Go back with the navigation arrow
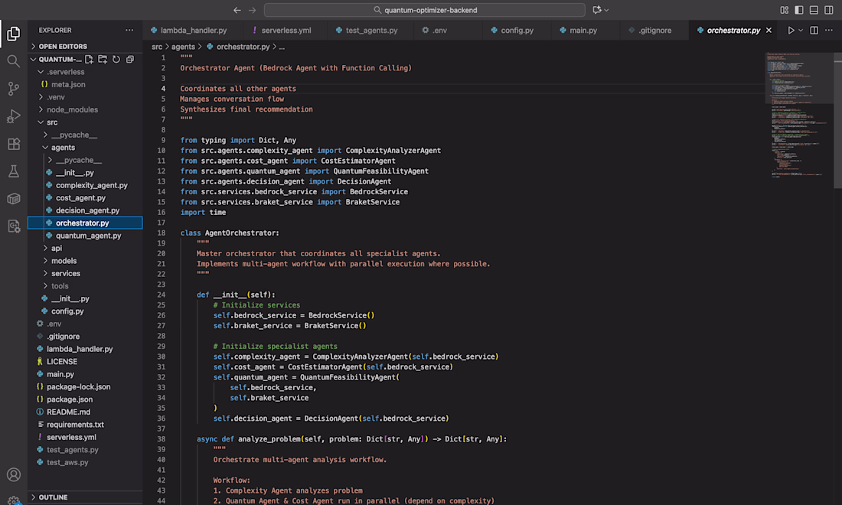 pos(237,10)
